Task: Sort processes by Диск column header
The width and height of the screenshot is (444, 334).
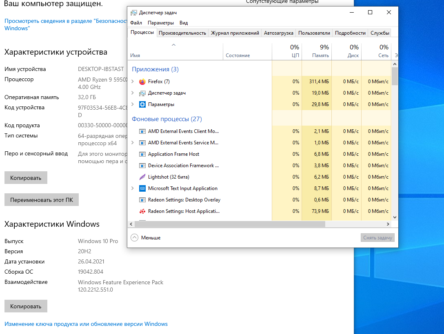Action: point(346,51)
